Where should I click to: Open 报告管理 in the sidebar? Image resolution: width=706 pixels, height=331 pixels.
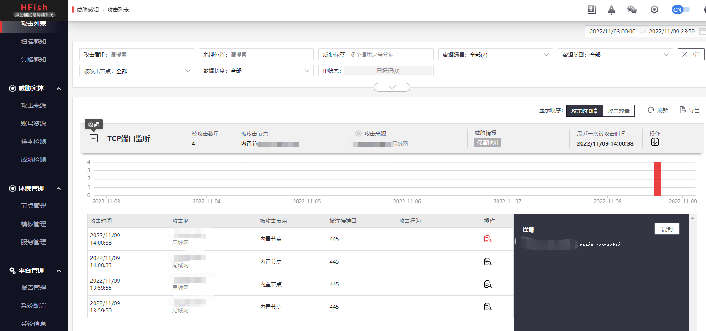[33, 288]
